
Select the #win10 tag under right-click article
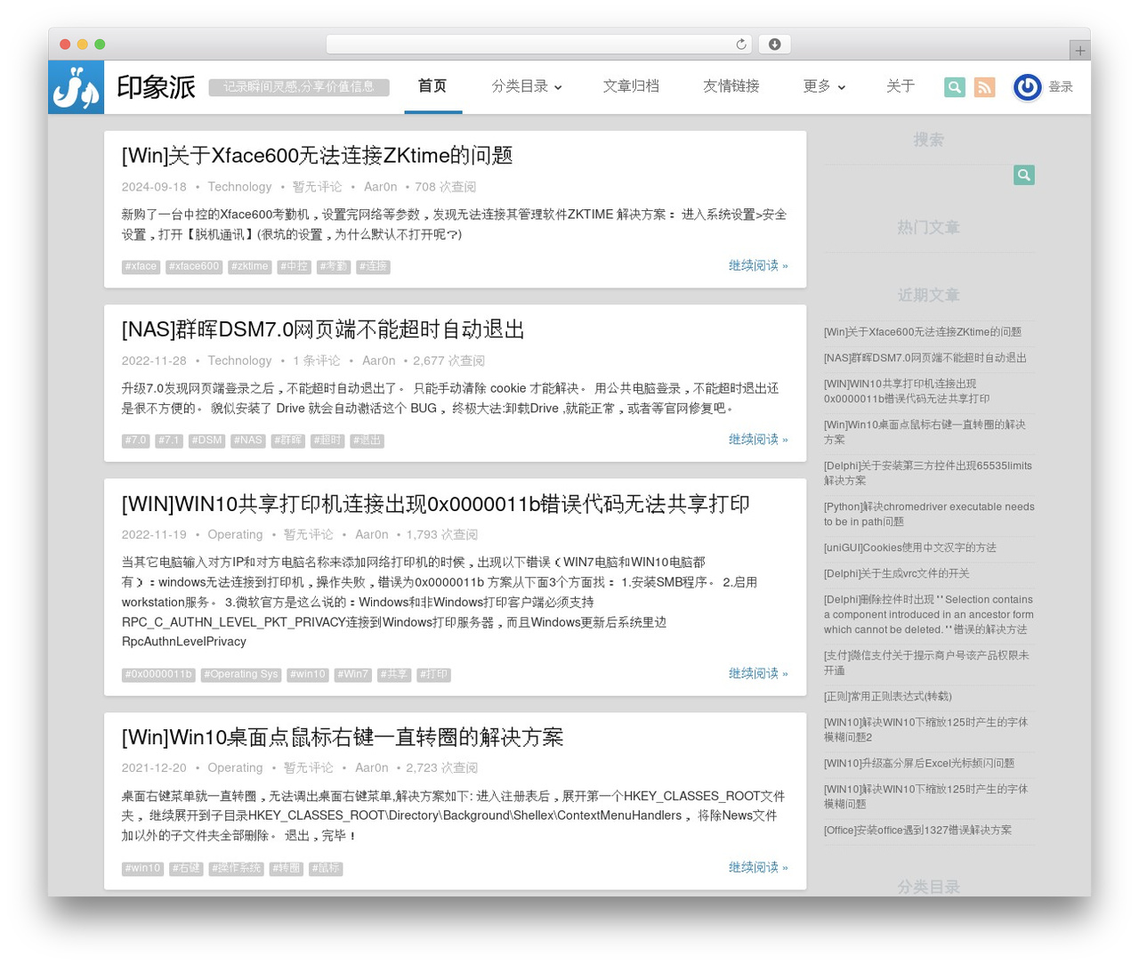(x=142, y=869)
